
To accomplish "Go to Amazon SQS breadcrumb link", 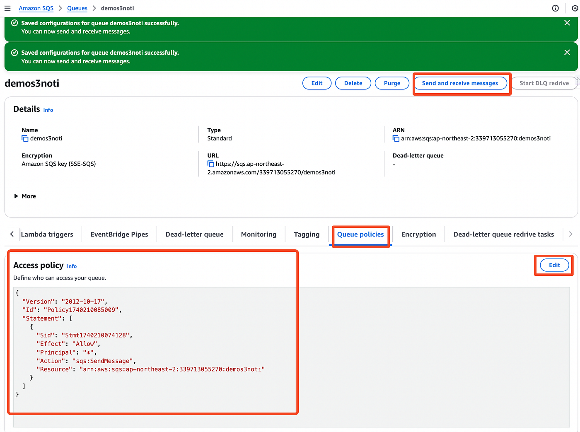I will [36, 8].
